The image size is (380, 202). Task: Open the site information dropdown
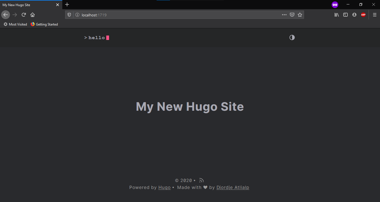click(x=77, y=15)
